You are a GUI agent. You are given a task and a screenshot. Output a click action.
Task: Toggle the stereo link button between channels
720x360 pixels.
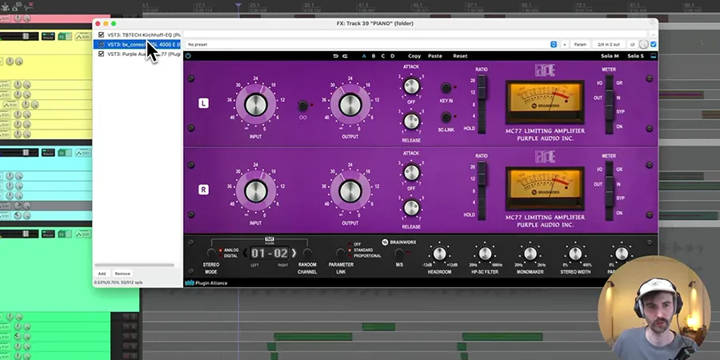tap(302, 106)
